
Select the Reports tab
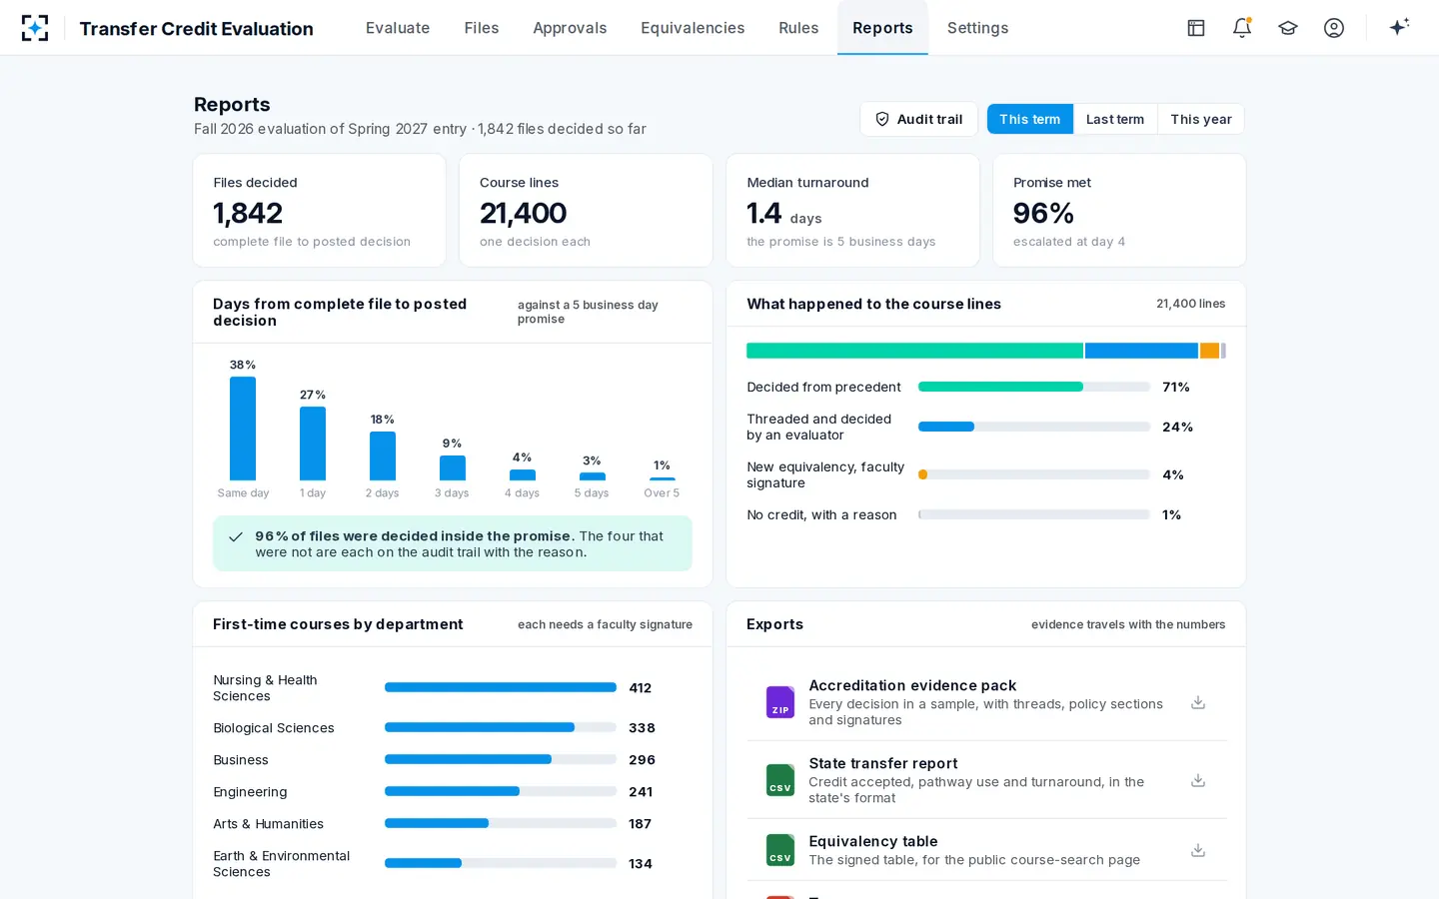tap(882, 28)
